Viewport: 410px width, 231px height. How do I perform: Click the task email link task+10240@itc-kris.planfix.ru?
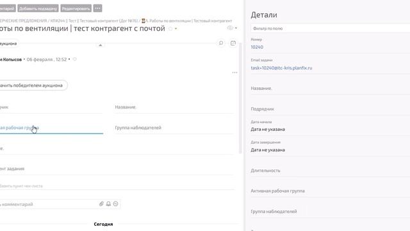pos(281,68)
